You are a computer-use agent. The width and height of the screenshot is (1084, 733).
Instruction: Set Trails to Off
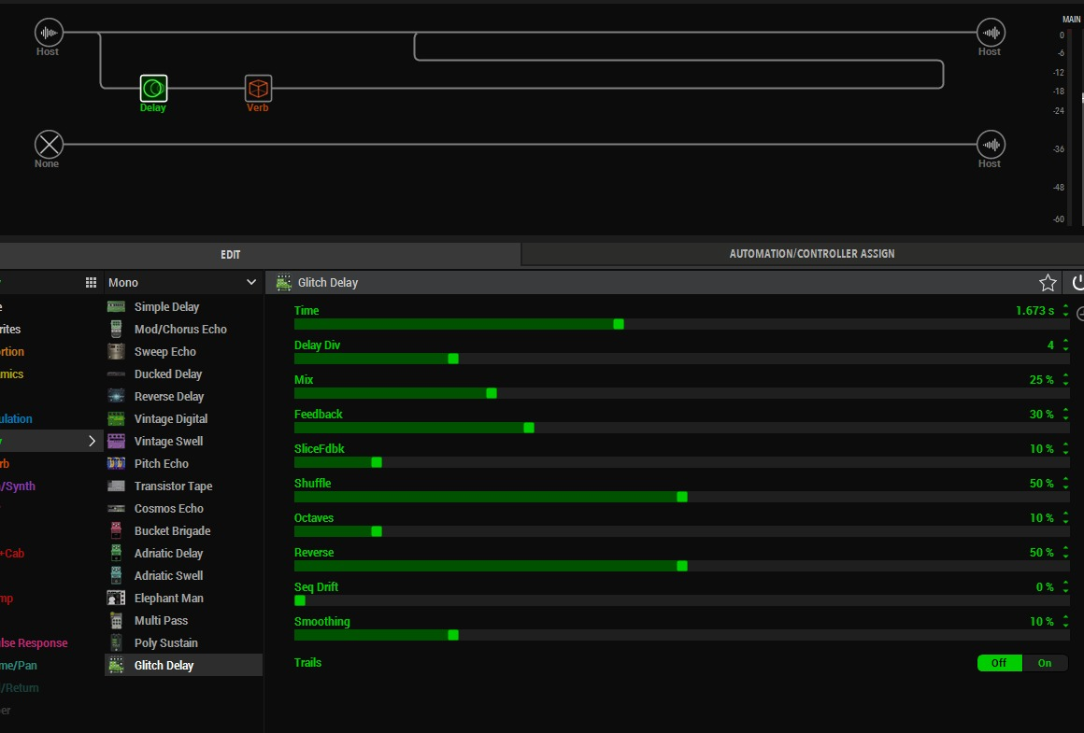tap(999, 663)
